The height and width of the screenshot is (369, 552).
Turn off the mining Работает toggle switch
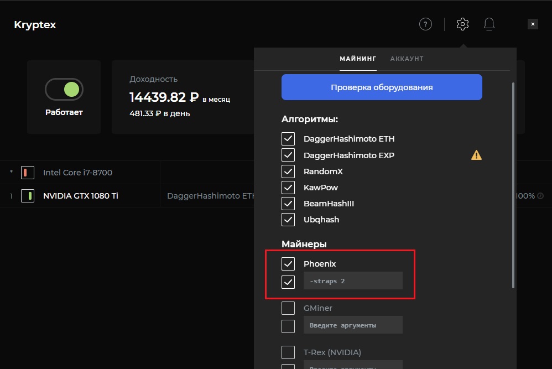(64, 90)
